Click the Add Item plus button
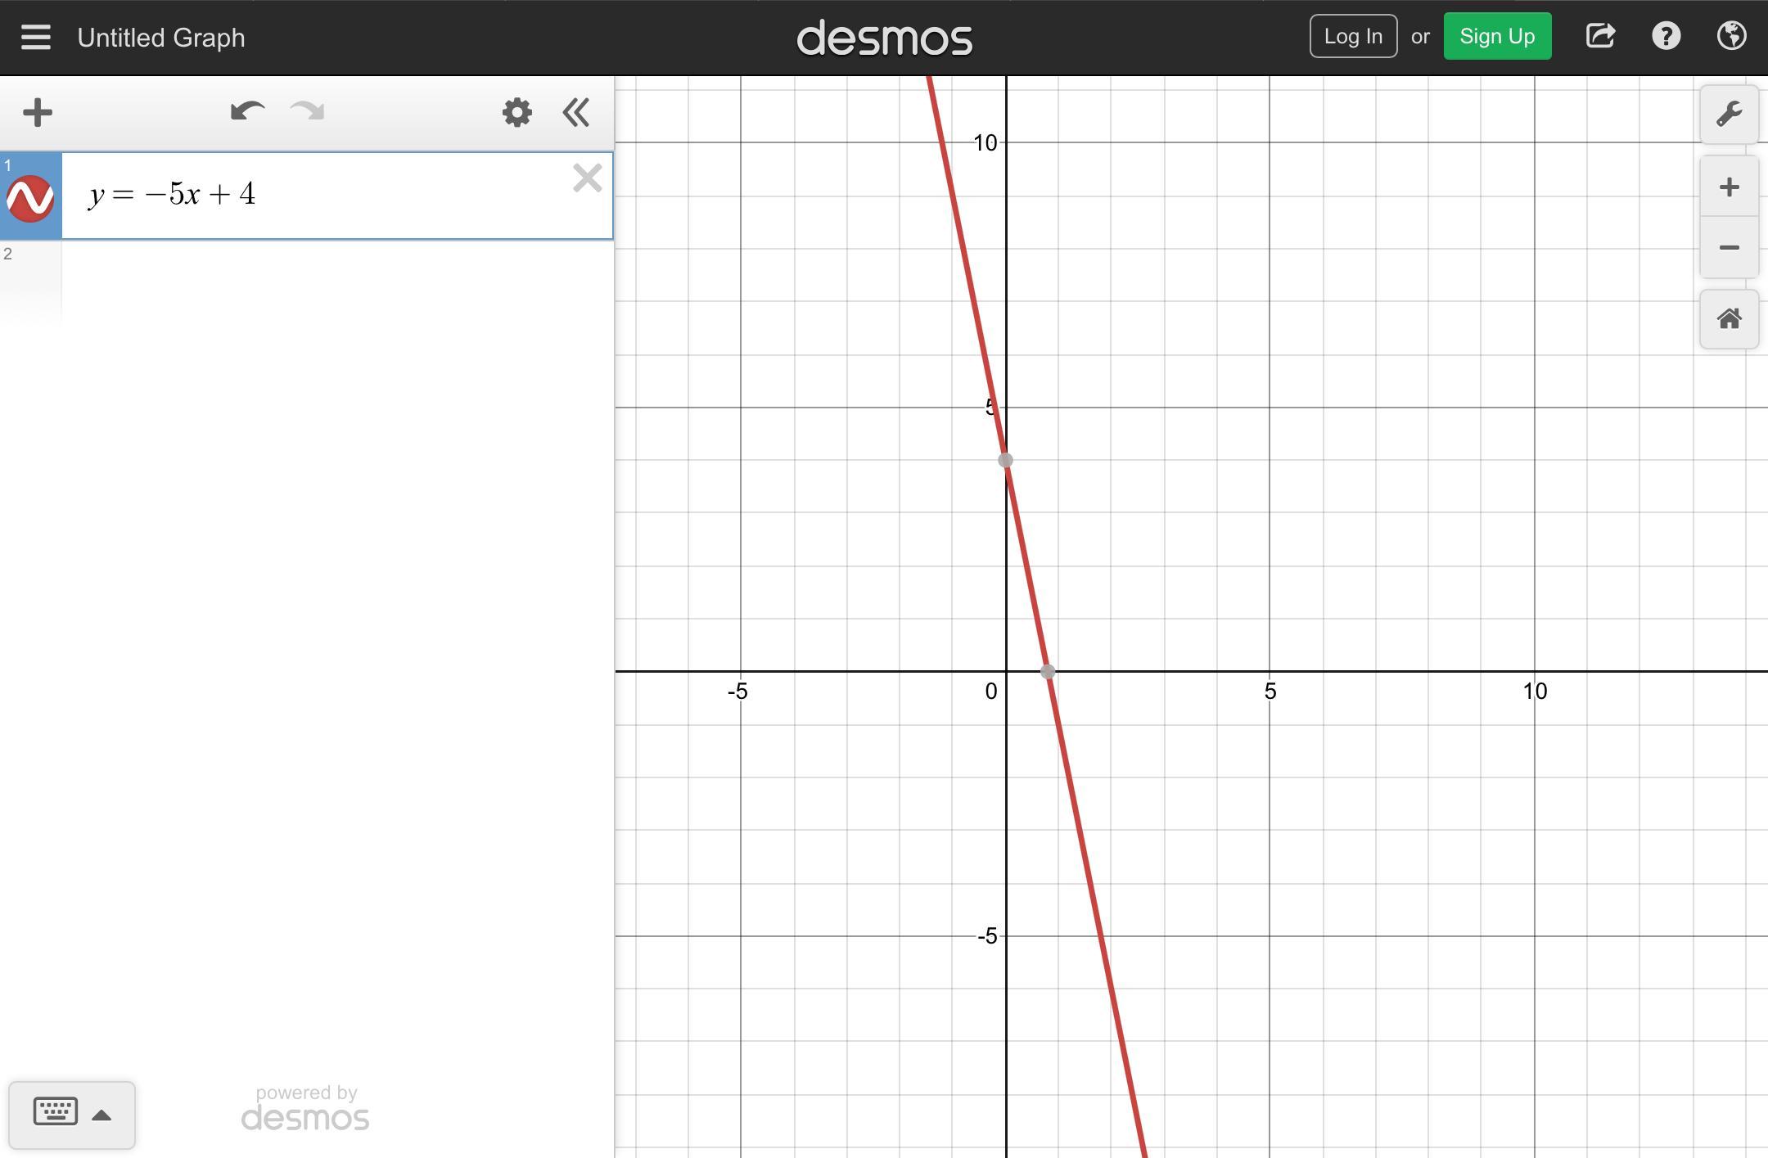1768x1158 pixels. pyautogui.click(x=38, y=113)
